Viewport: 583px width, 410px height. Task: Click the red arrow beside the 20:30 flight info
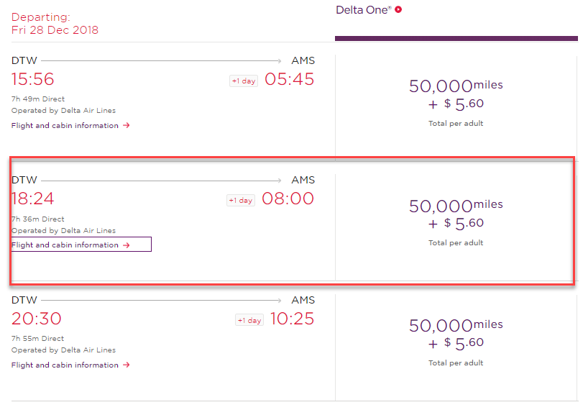tap(127, 365)
